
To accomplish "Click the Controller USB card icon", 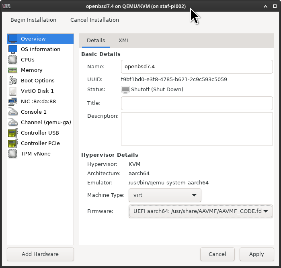I will click(x=13, y=133).
